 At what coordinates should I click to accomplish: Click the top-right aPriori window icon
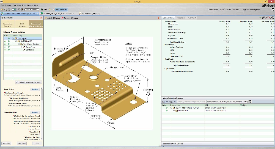tap(273, 9)
